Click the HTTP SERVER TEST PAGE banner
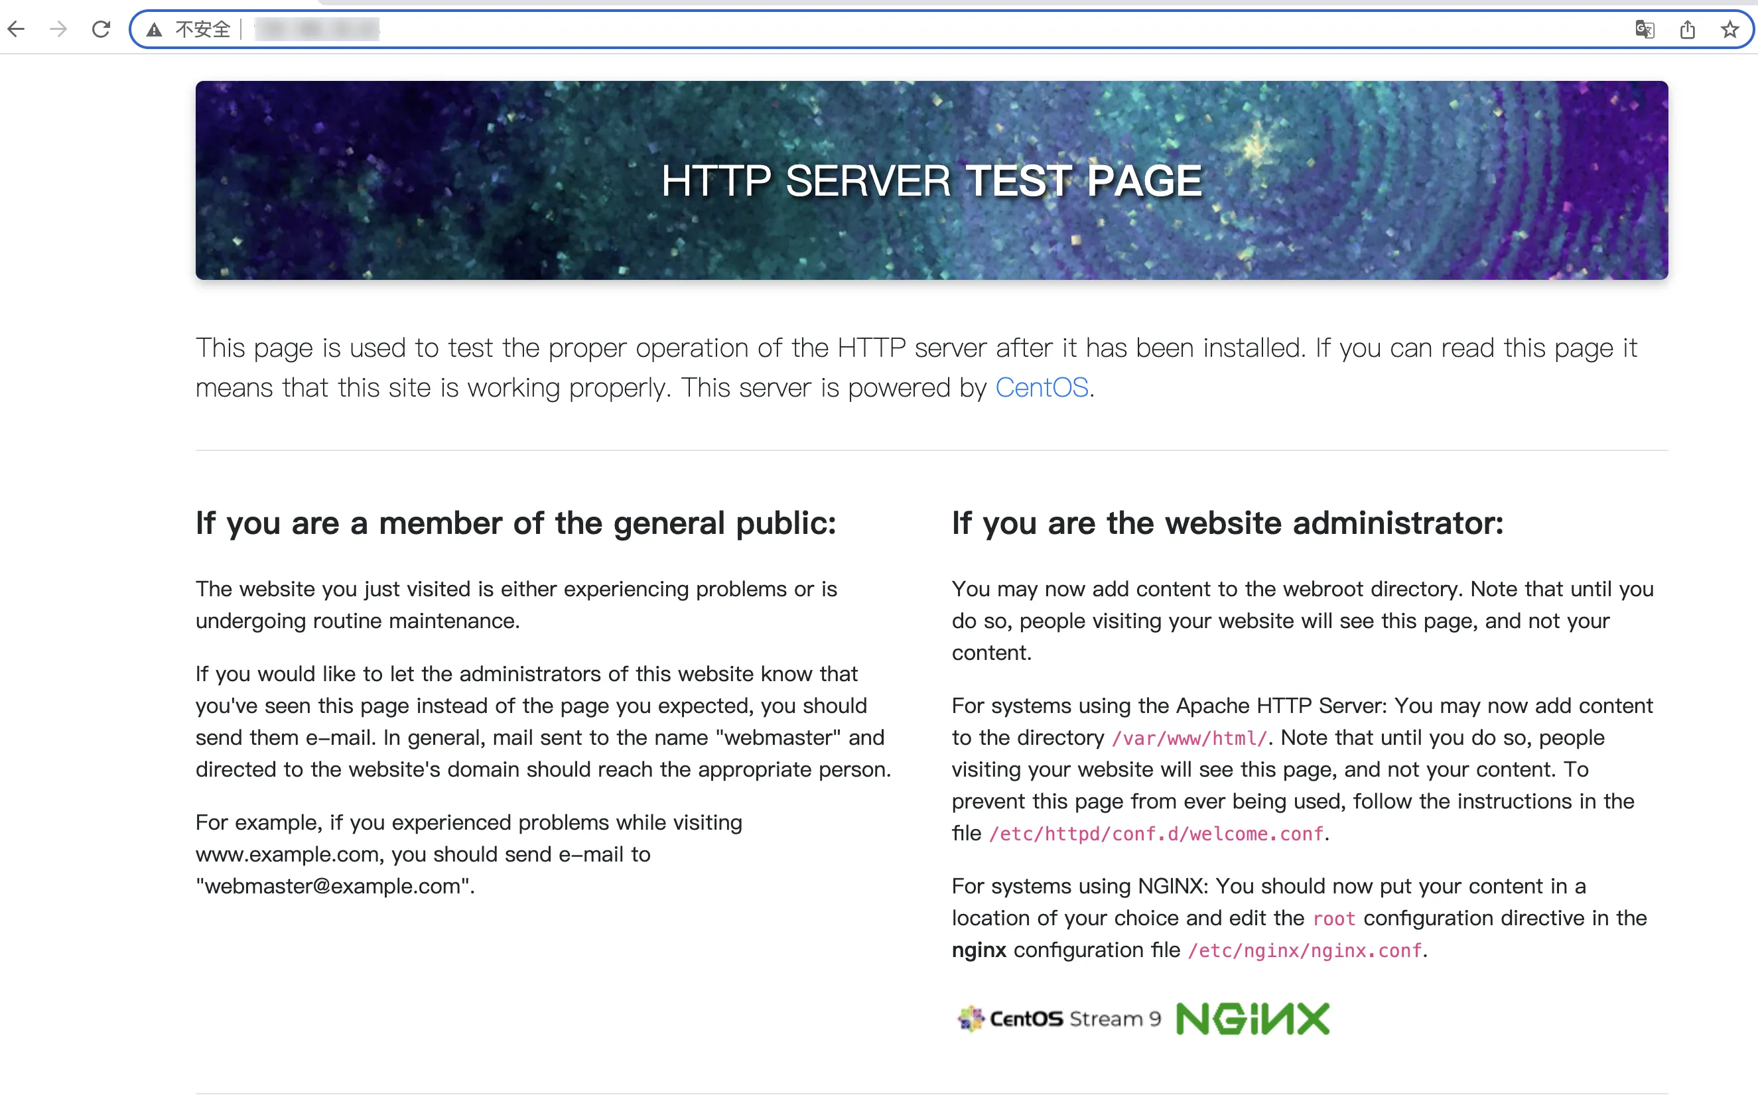The image size is (1758, 1101). [x=931, y=180]
